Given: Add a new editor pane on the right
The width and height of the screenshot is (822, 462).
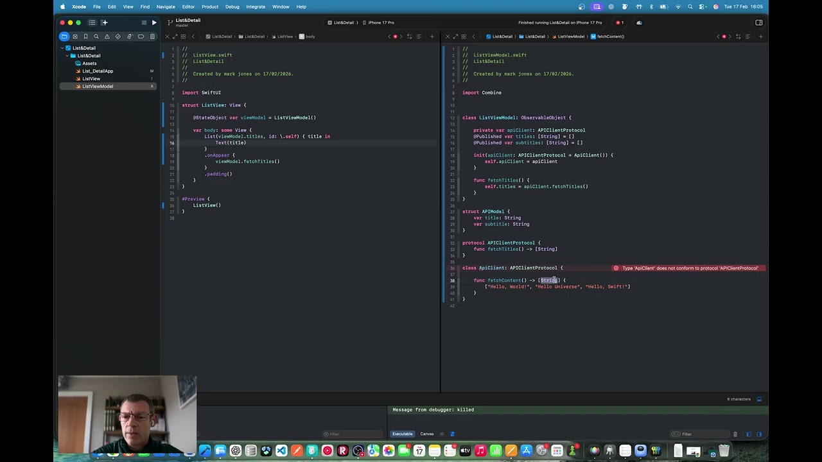Looking at the screenshot, I should tap(760, 37).
